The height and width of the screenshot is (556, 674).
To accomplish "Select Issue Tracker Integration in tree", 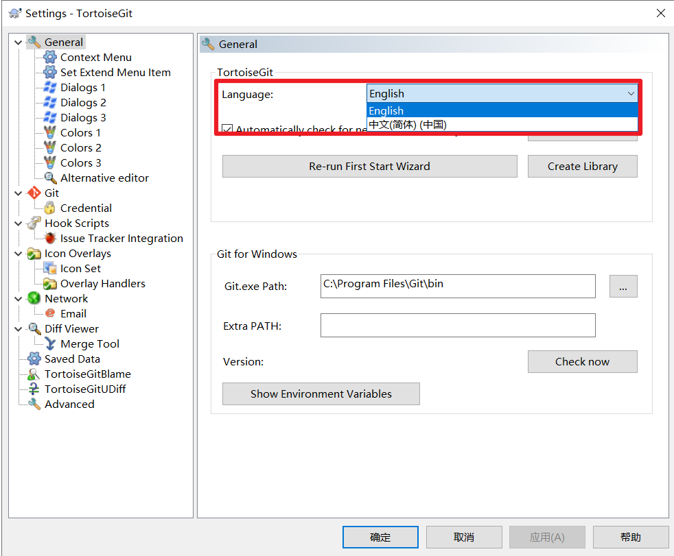I will (x=121, y=238).
